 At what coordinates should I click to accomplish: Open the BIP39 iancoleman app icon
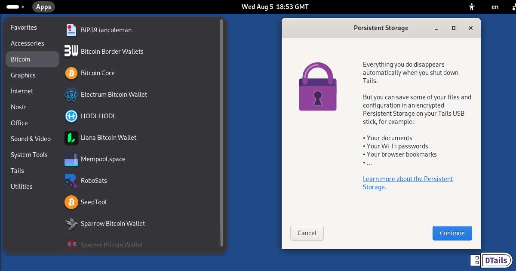[x=71, y=30]
